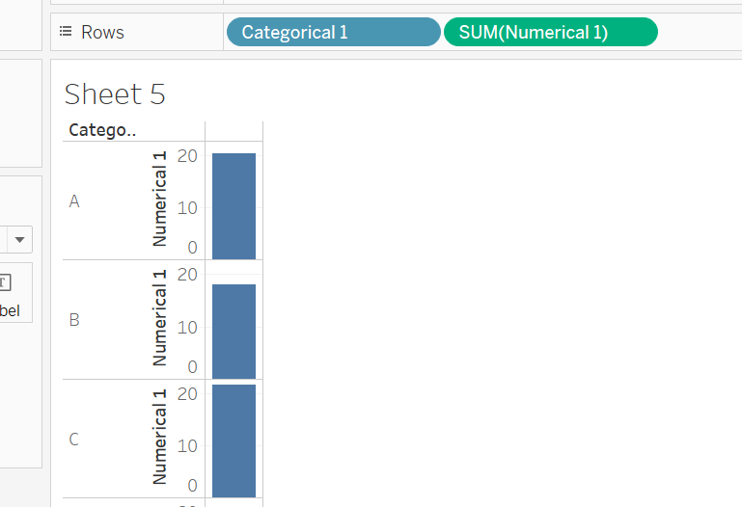
Task: Click axis tick 20 in row A
Action: tap(187, 155)
